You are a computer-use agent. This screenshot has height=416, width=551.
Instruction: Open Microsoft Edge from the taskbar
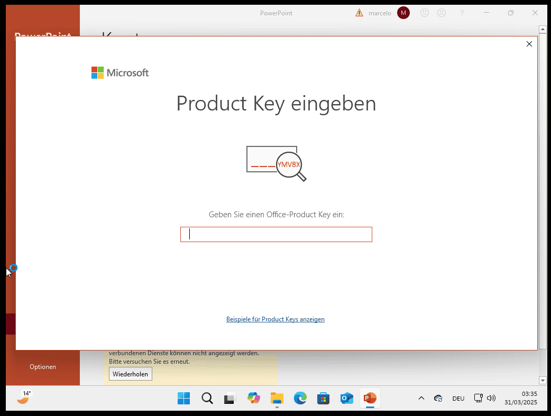point(300,398)
